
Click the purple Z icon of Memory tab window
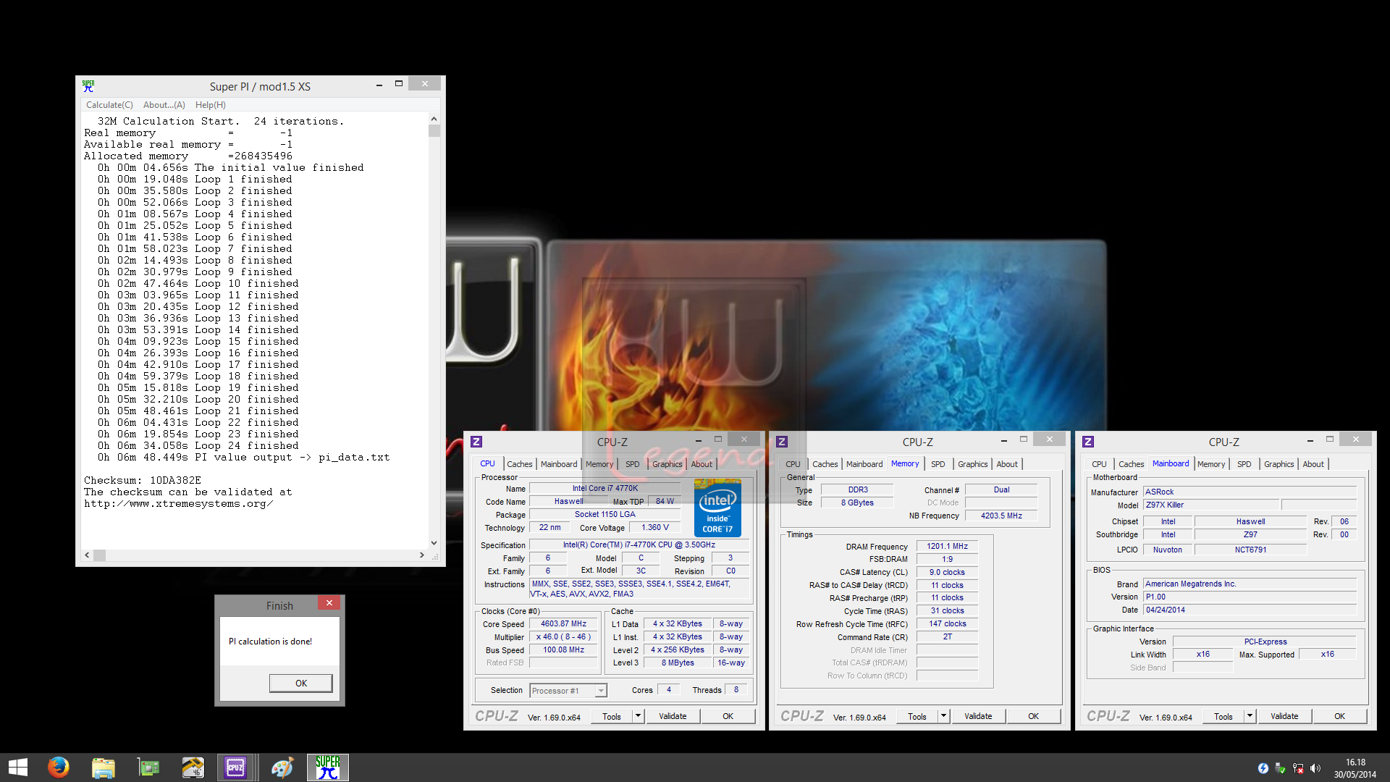782,442
